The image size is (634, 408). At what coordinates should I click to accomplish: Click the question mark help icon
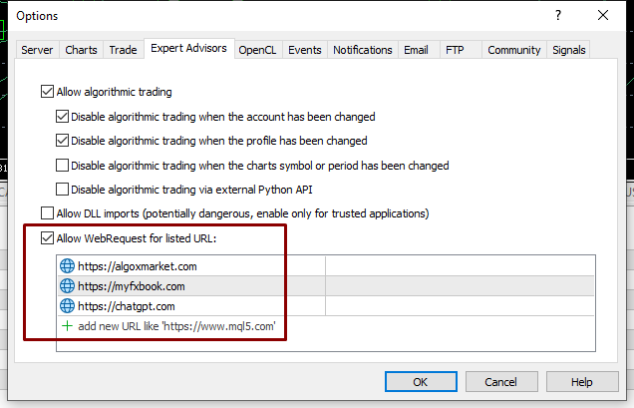557,15
